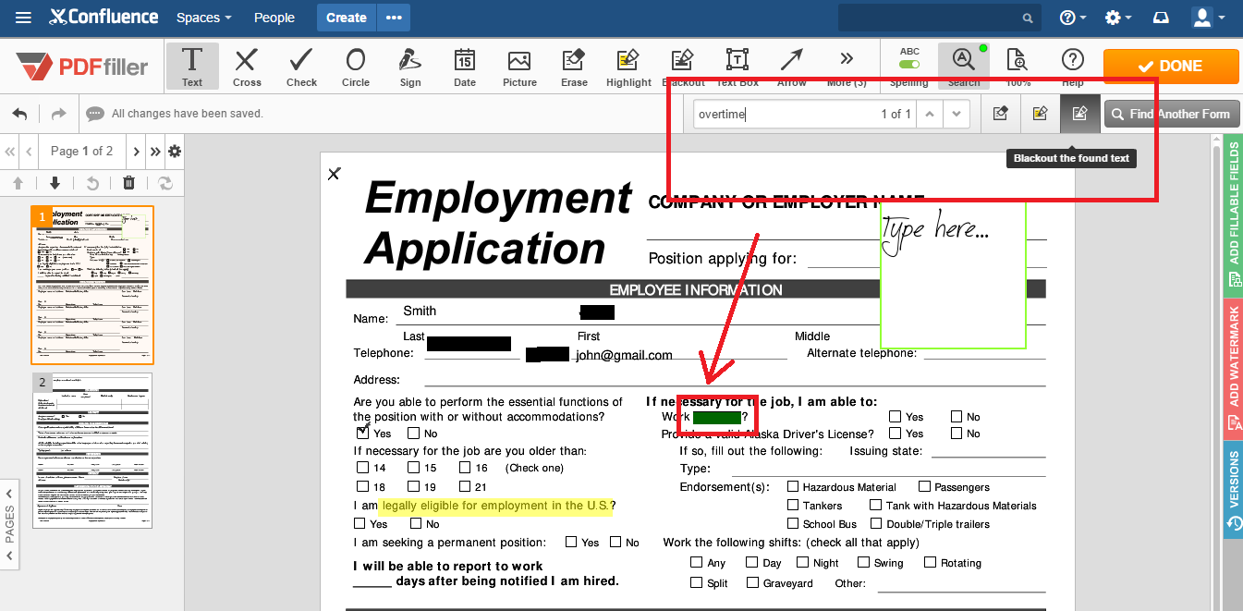Select the Highlight tool
The height and width of the screenshot is (611, 1243).
tap(628, 67)
